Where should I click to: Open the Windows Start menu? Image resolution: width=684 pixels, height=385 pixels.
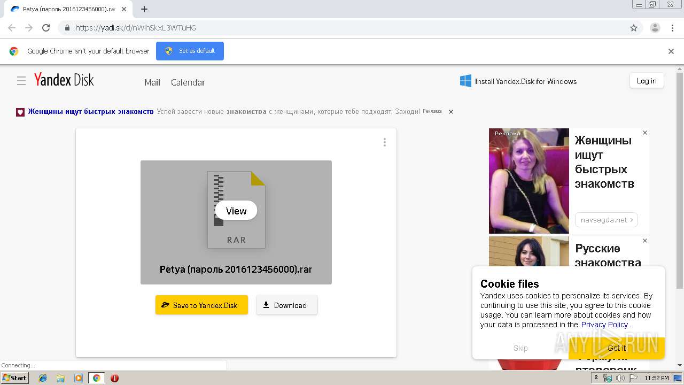click(x=15, y=378)
